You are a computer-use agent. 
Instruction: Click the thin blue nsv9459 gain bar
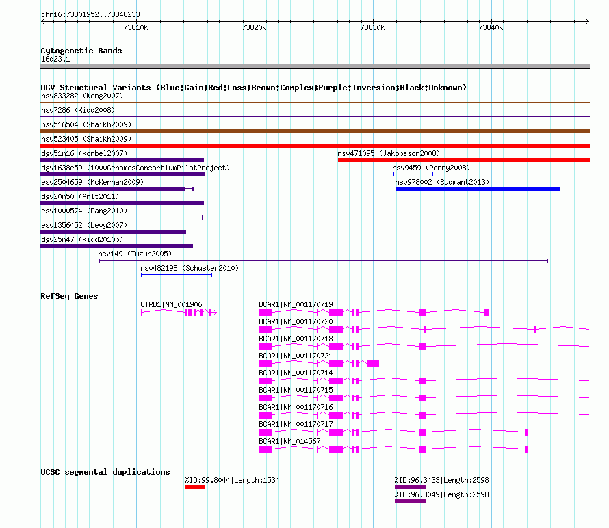[413, 174]
